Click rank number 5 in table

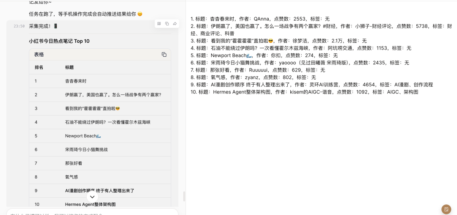coord(36,136)
